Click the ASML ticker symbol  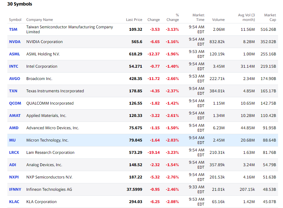14,54
